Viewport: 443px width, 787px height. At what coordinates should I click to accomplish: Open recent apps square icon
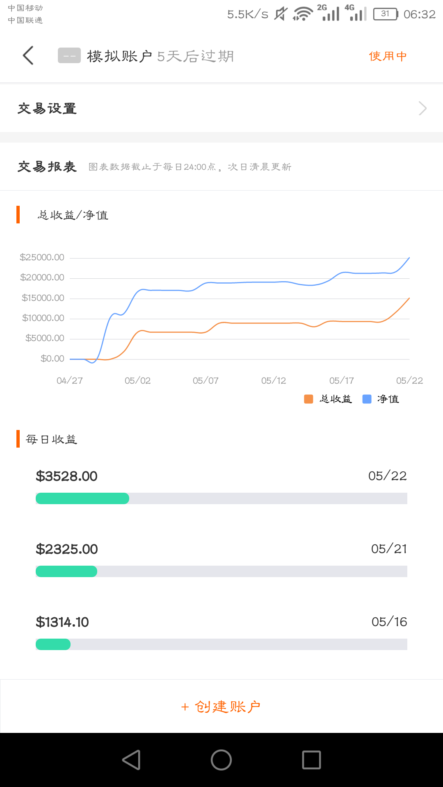pos(311,760)
